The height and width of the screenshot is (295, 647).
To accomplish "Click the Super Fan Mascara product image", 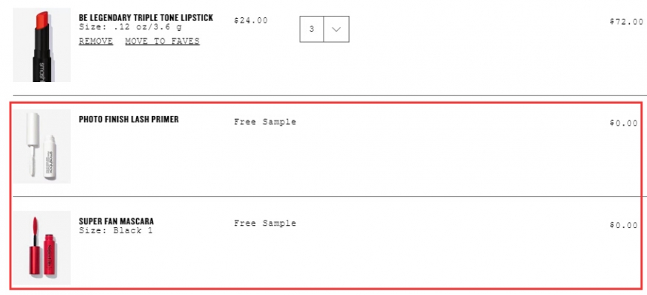I will coord(41,248).
